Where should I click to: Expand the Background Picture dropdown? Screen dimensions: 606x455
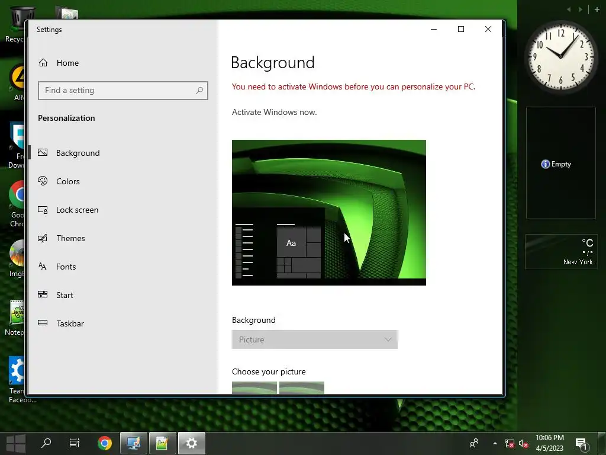pos(315,339)
